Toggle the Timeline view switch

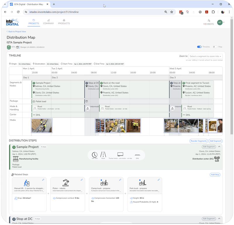(199, 47)
